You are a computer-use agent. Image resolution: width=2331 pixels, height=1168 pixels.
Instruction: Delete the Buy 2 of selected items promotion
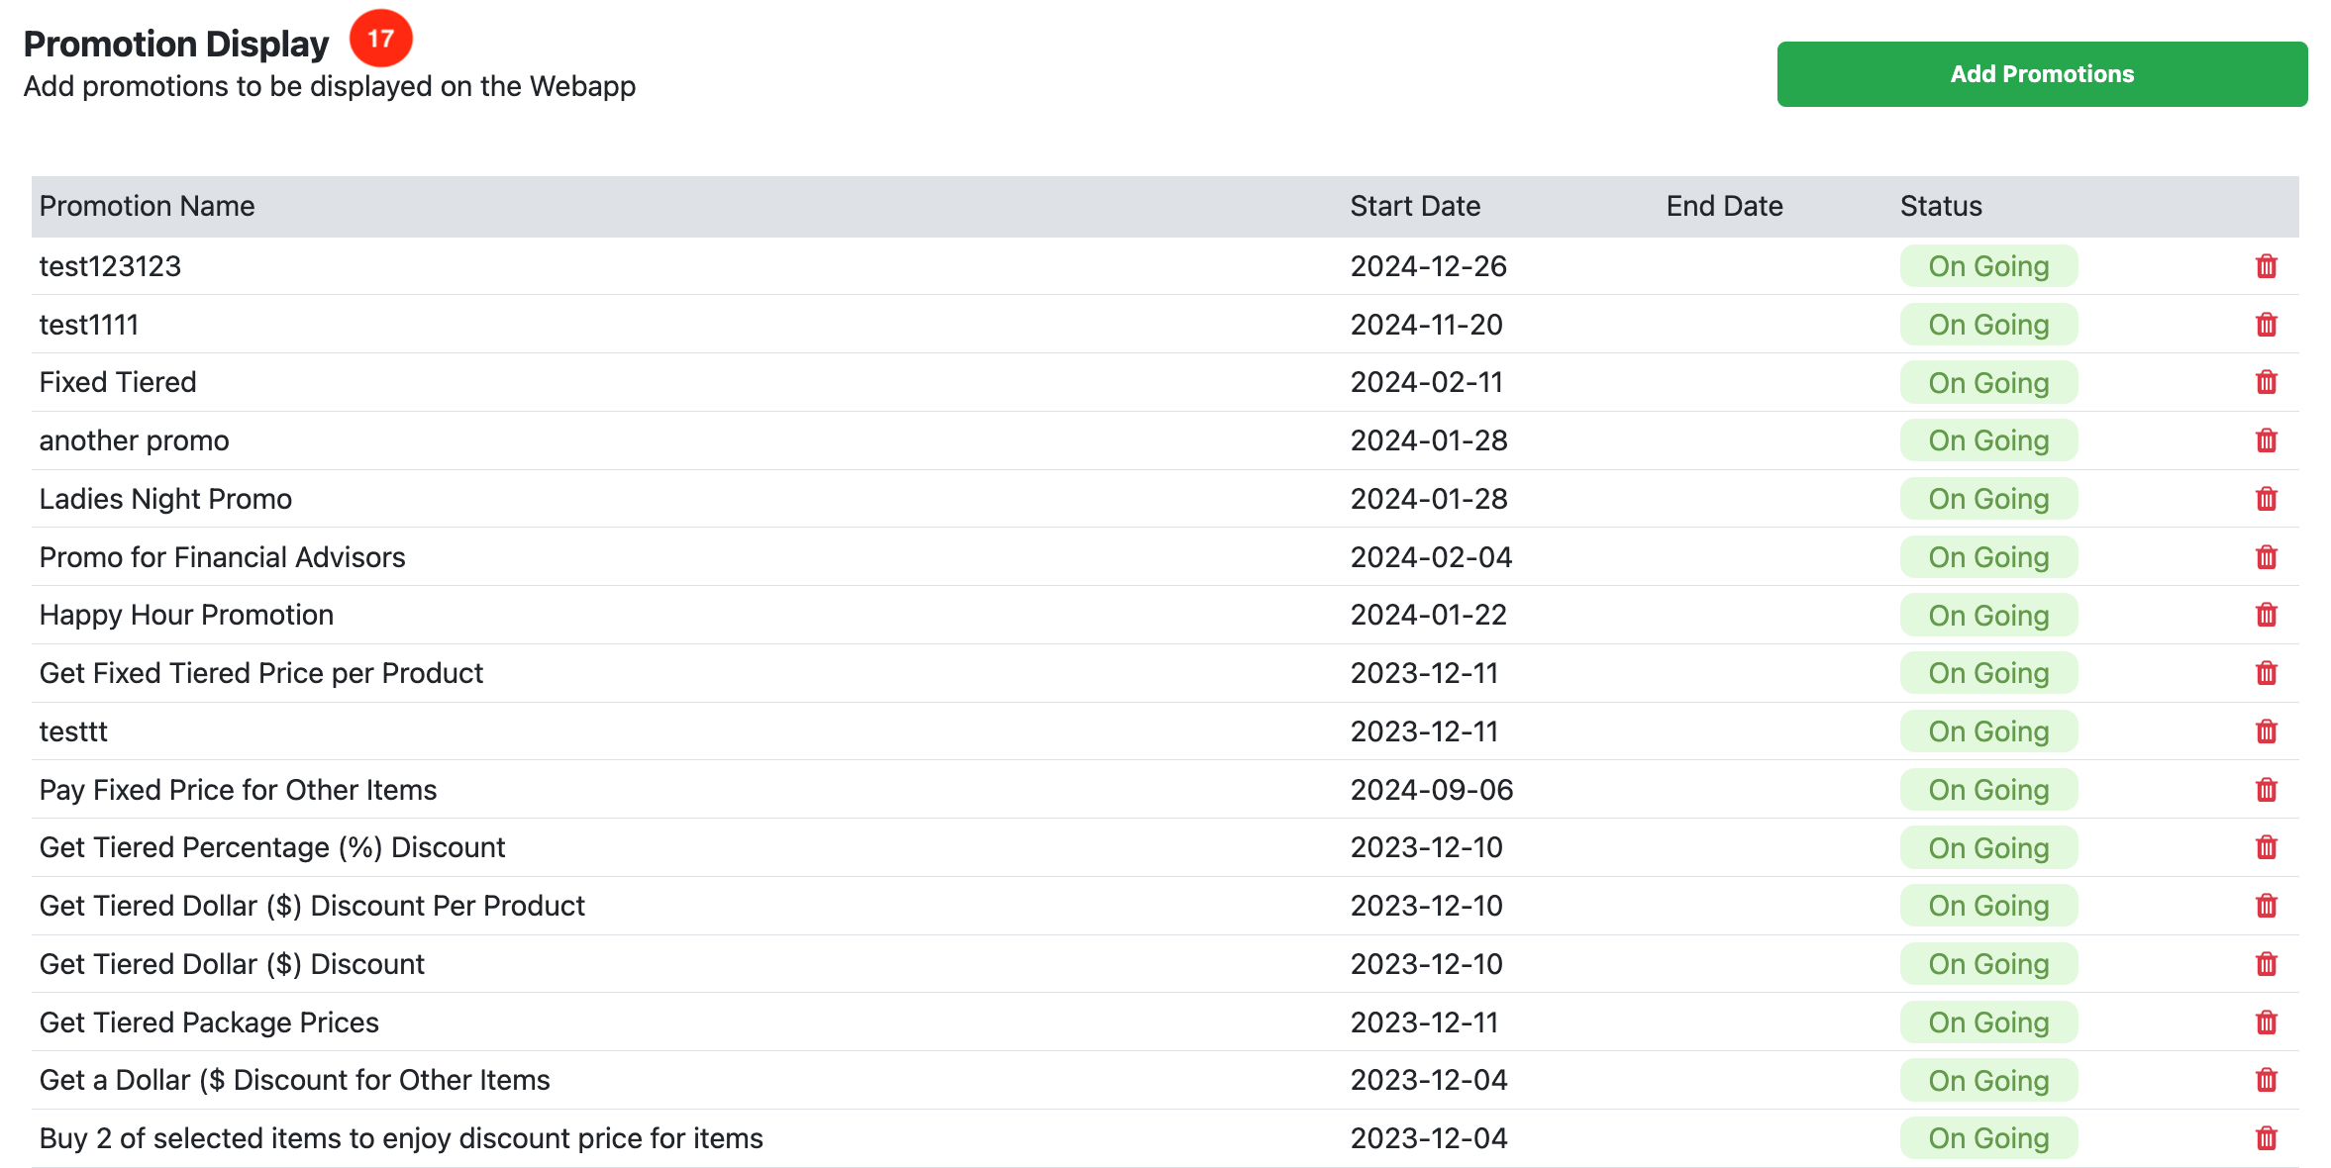(x=2266, y=1138)
